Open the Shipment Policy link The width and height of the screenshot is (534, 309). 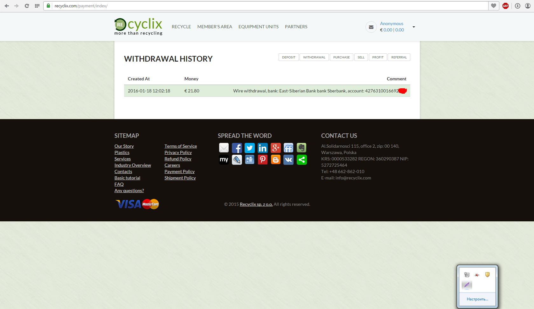click(x=180, y=178)
